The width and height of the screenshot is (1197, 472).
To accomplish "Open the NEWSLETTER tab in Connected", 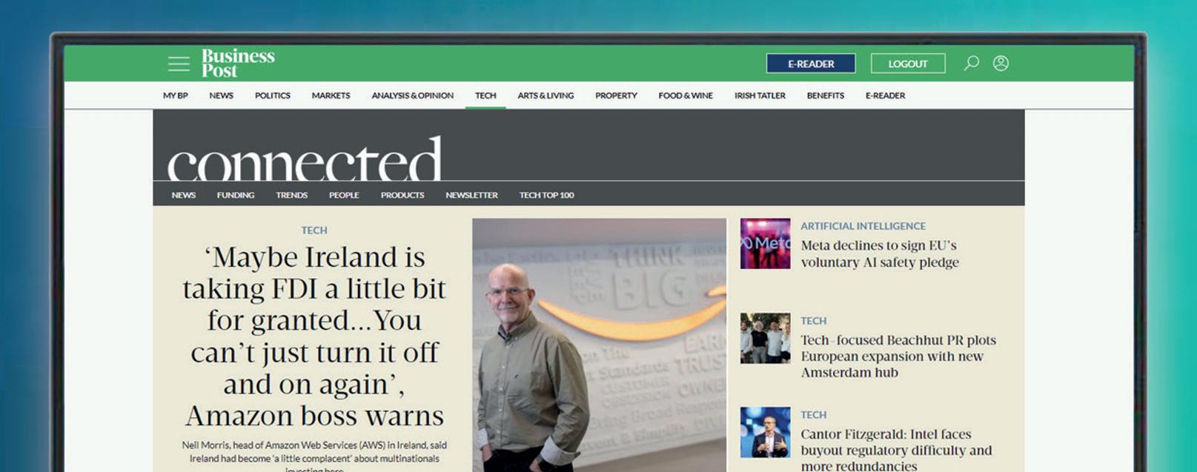I will tap(471, 196).
